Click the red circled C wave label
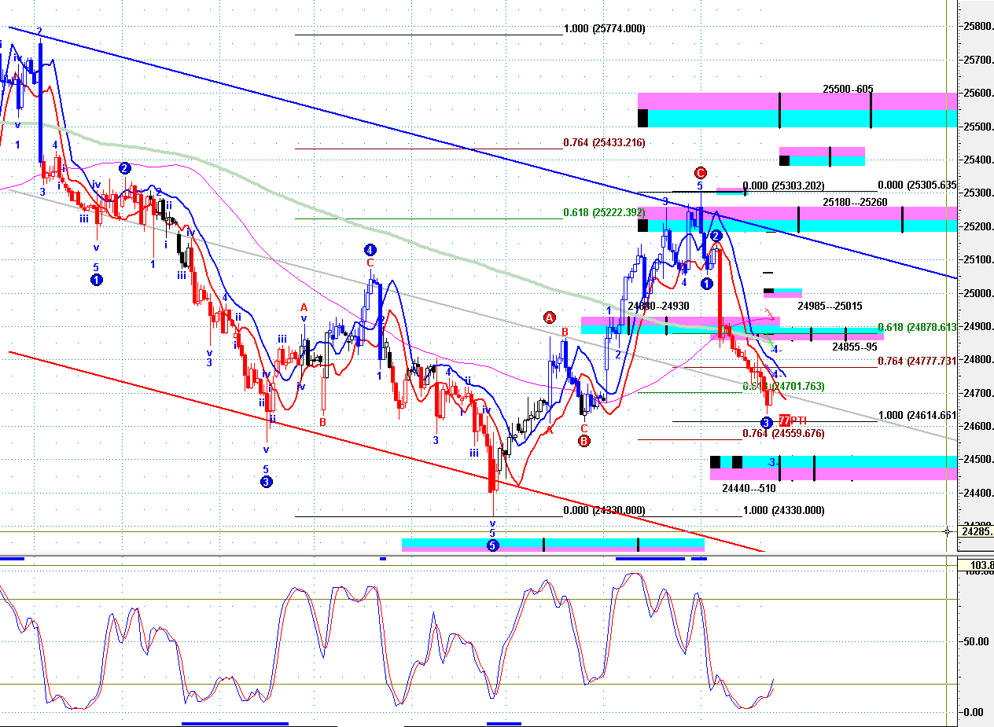 [x=700, y=173]
